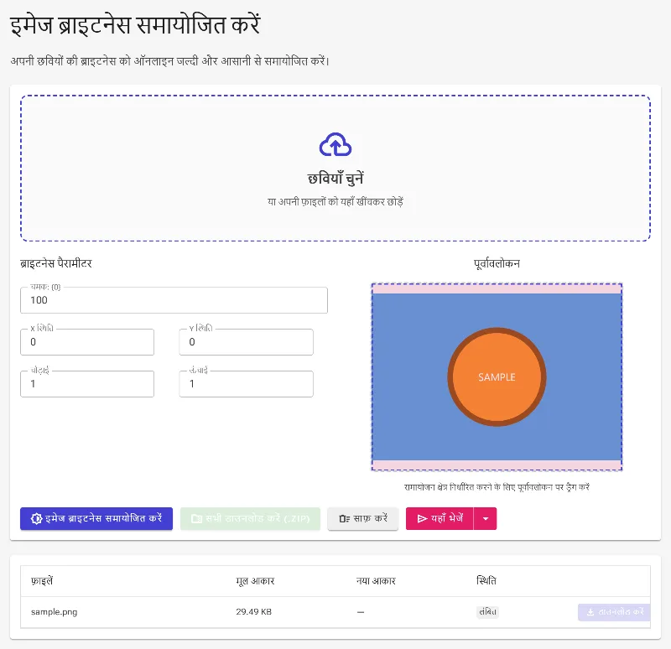This screenshot has height=649, width=671.
Task: Click the blue इमेज ब्राइटनेस समायोजित करें button
Action: (x=96, y=518)
